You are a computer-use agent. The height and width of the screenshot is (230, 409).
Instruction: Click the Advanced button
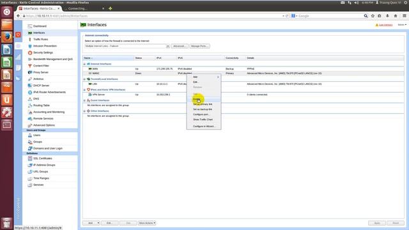[180, 46]
